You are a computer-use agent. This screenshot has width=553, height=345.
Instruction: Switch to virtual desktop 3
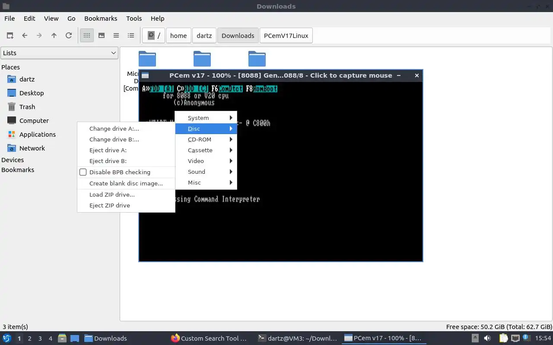pyautogui.click(x=40, y=339)
